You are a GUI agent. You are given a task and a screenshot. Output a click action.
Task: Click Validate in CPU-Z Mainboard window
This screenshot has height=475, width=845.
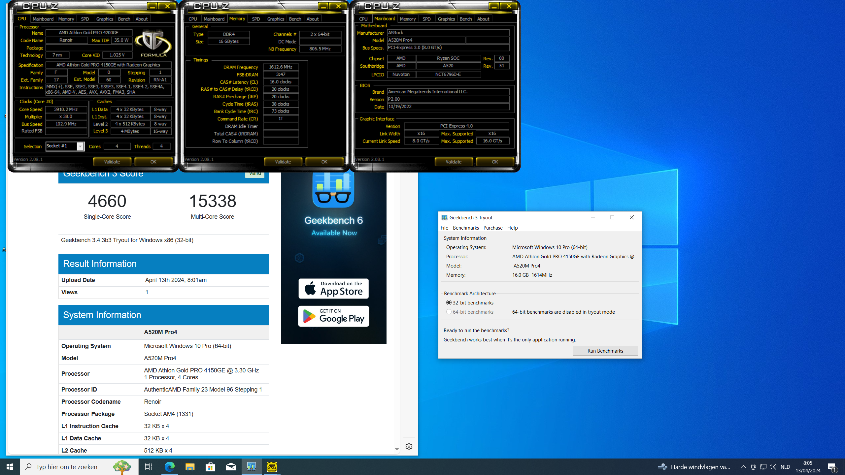[x=454, y=162]
